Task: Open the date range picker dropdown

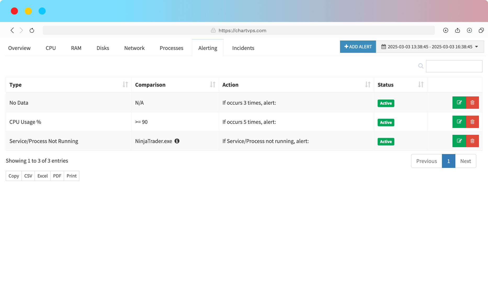Action: 430,47
